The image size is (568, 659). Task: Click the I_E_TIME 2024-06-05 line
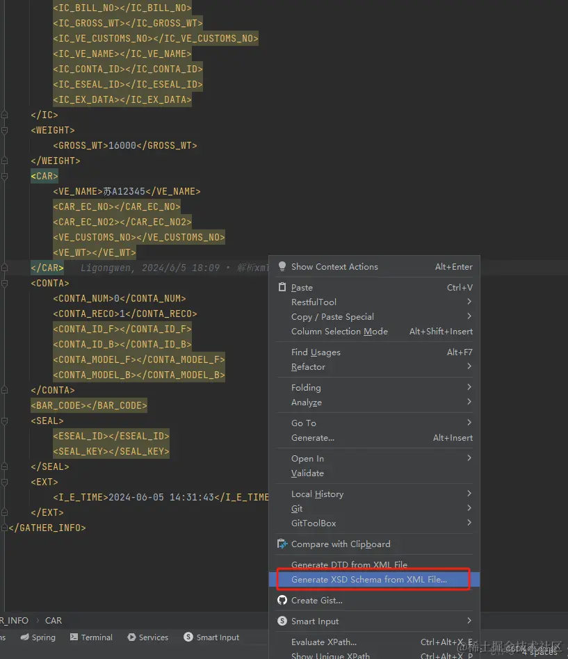[161, 497]
